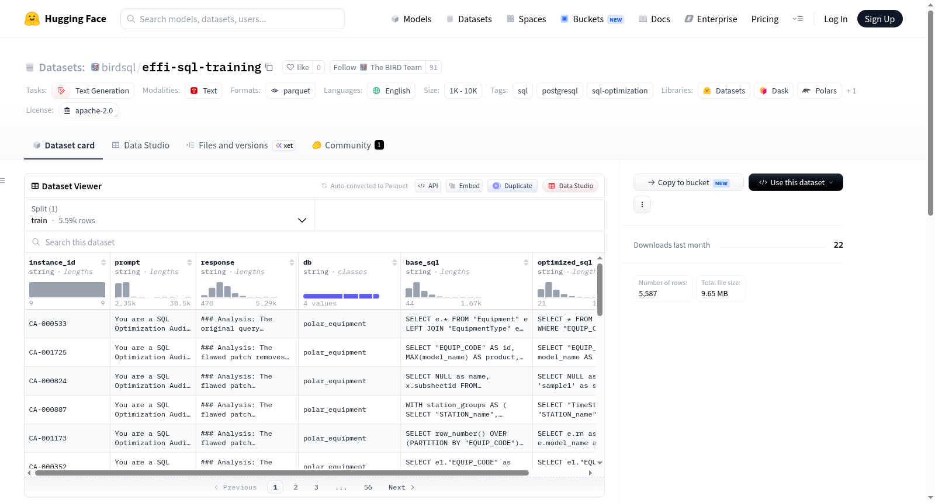Click the Sign Up button
This screenshot has height=503, width=935.
(x=879, y=19)
